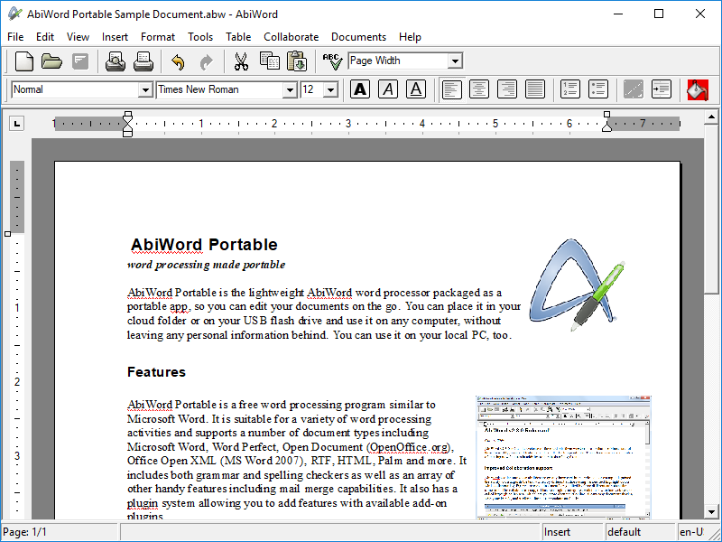Create a new blank document
This screenshot has height=542, width=722.
point(24,61)
